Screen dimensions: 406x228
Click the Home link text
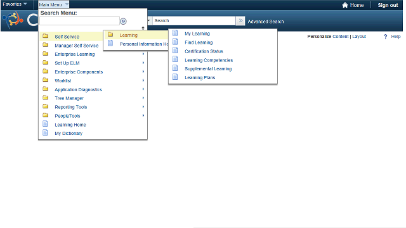coord(357,5)
